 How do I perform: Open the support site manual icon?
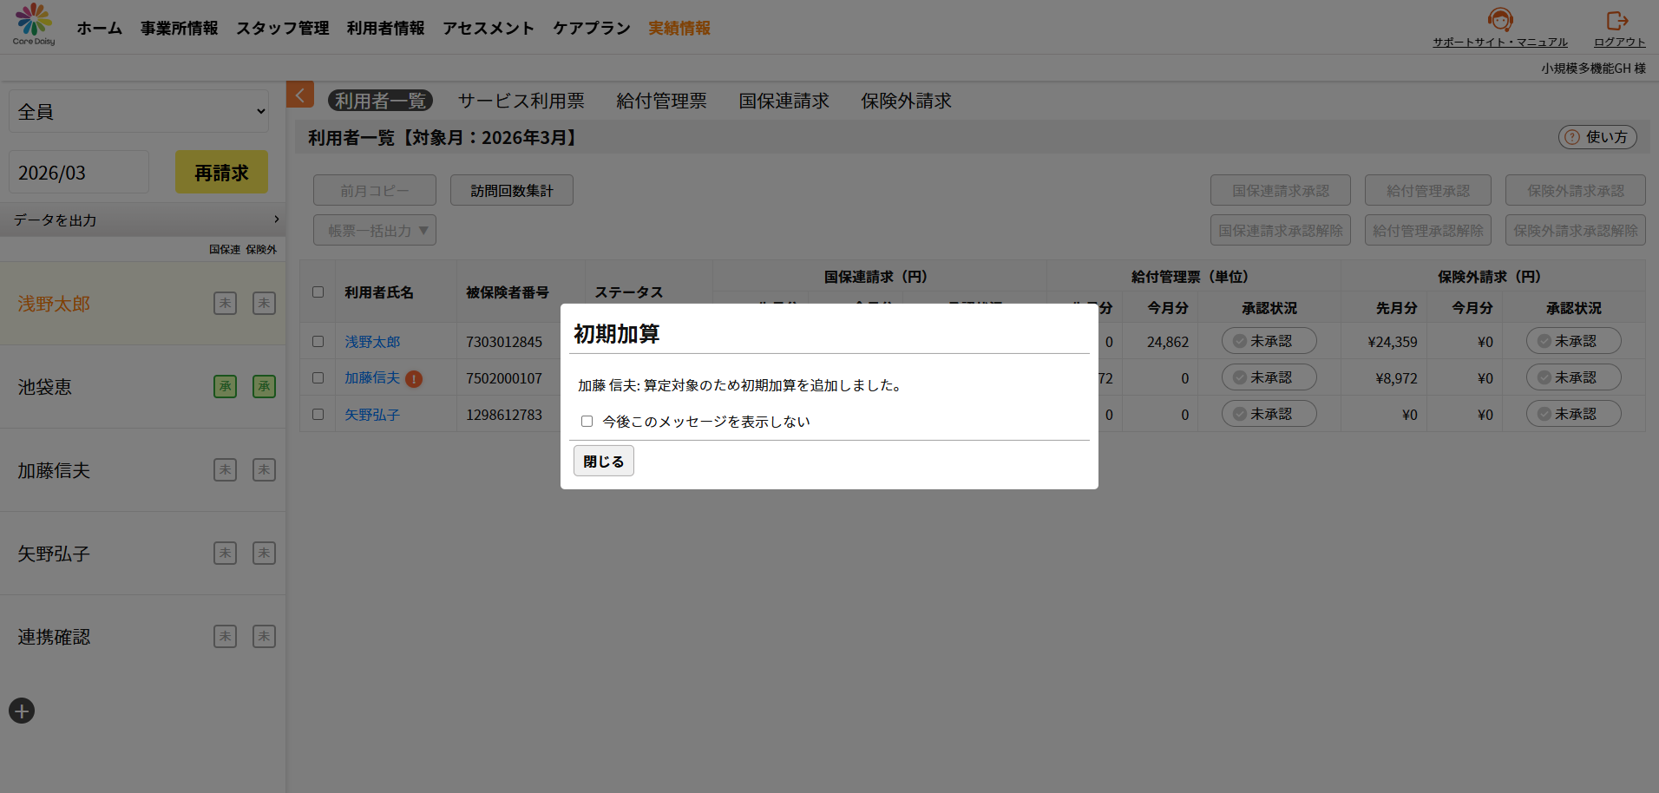coord(1499,20)
